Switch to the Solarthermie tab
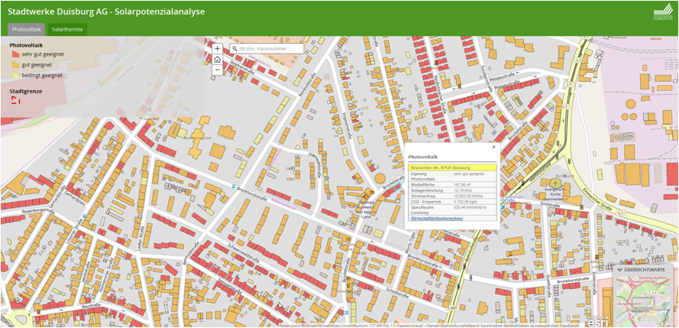Viewport: 679px width, 328px height. [66, 29]
